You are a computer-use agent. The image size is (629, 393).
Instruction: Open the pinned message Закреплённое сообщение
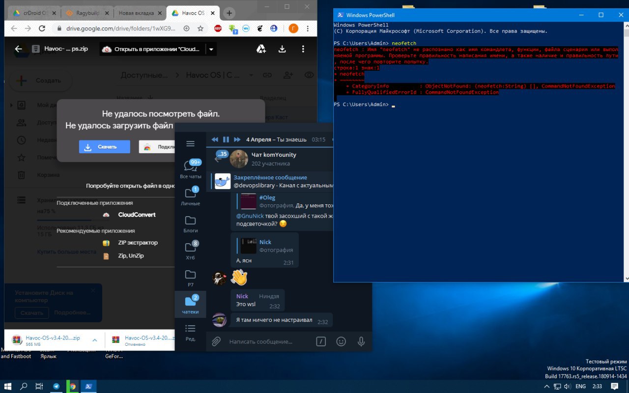270,181
